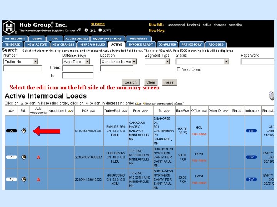Open edit icon for PO 221043321680322
Image resolution: width=277 pixels, height=207 pixels.
tap(24, 157)
